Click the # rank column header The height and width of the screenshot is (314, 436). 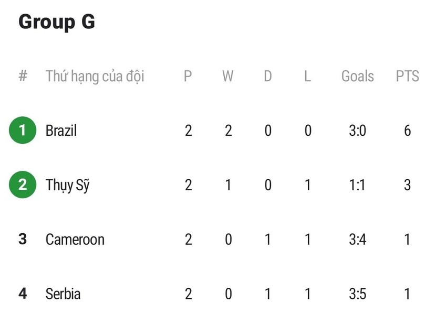[x=23, y=76]
